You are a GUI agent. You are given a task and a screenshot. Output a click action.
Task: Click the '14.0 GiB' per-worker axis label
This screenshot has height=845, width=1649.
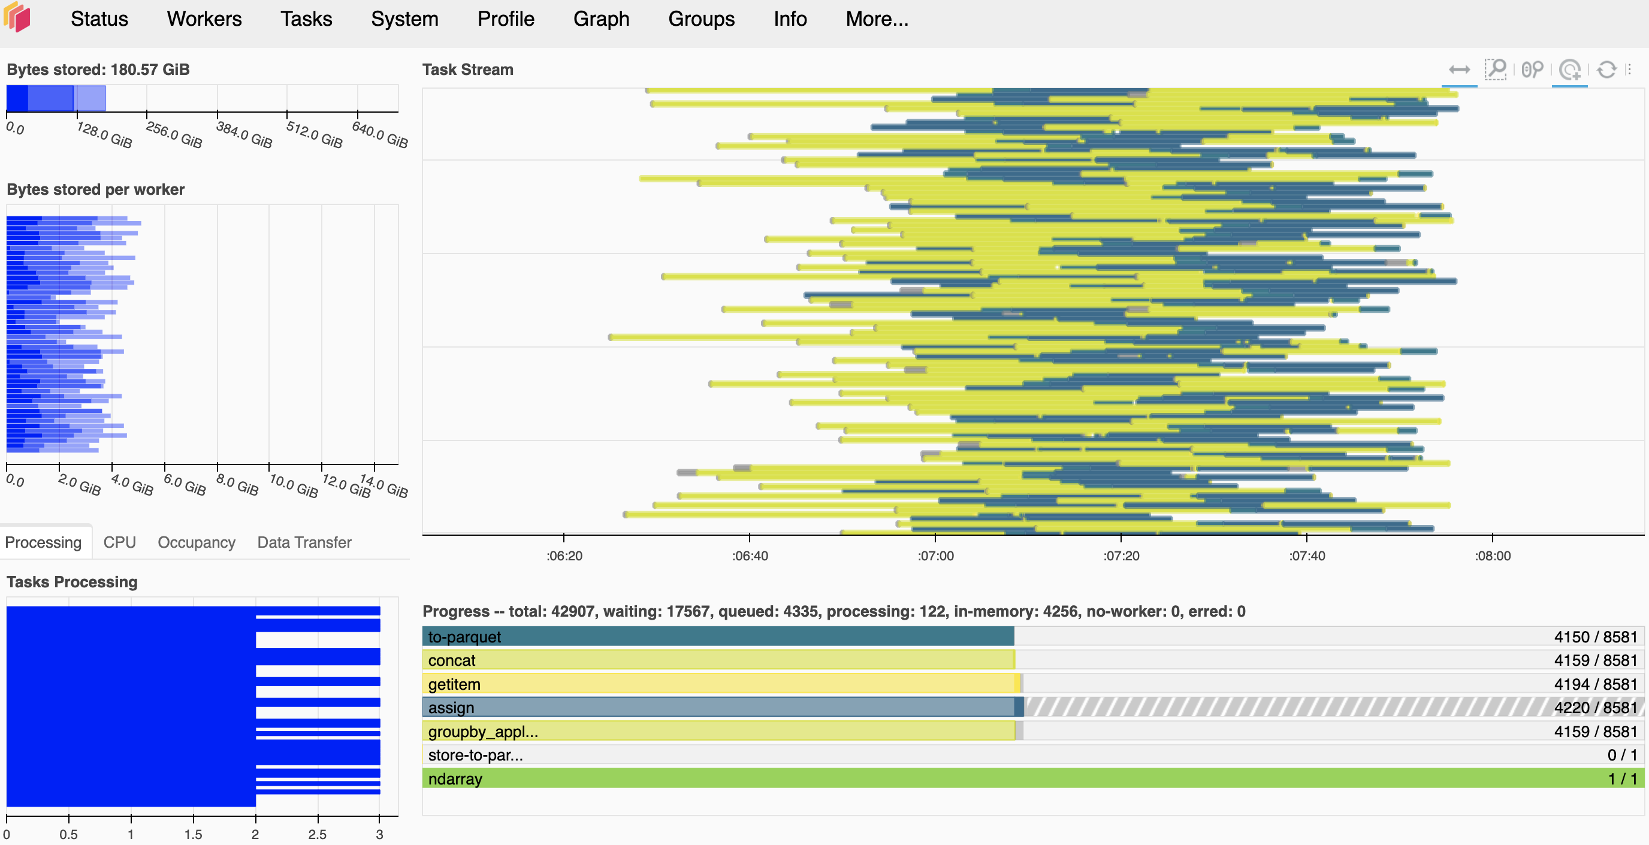[383, 485]
